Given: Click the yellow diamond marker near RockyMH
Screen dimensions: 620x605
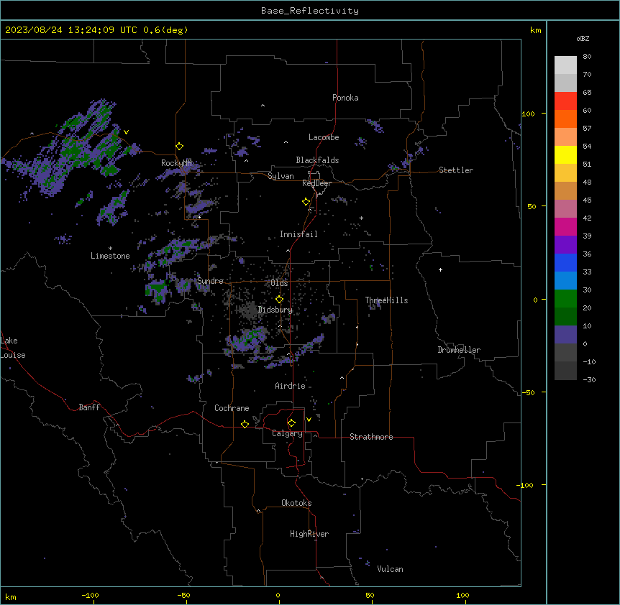Looking at the screenshot, I should pyautogui.click(x=180, y=147).
